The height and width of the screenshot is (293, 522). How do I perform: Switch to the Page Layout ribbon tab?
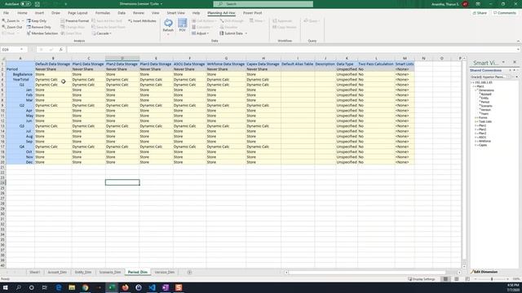(77, 13)
